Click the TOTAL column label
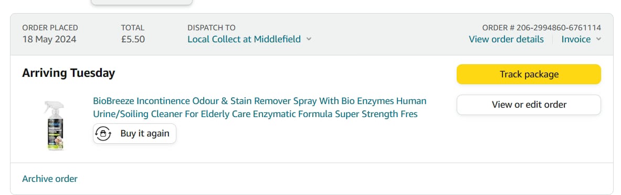 tap(133, 28)
